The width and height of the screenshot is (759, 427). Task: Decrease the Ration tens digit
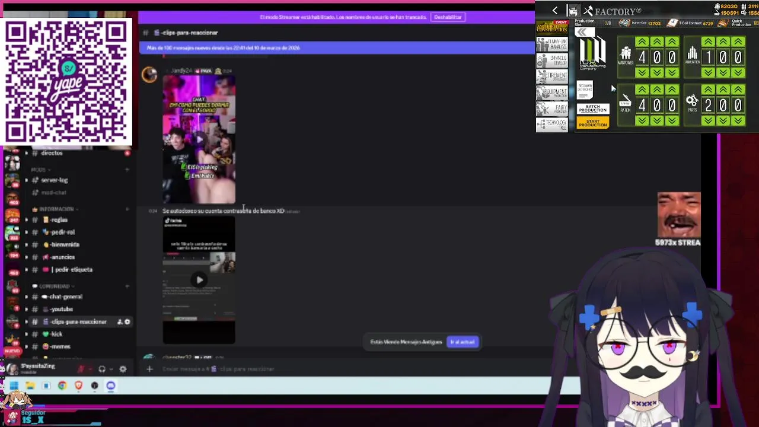point(656,120)
